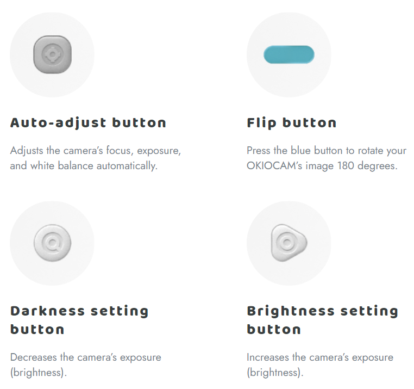
Task: Click the "Brightness setting" heading line
Action: pos(322,311)
